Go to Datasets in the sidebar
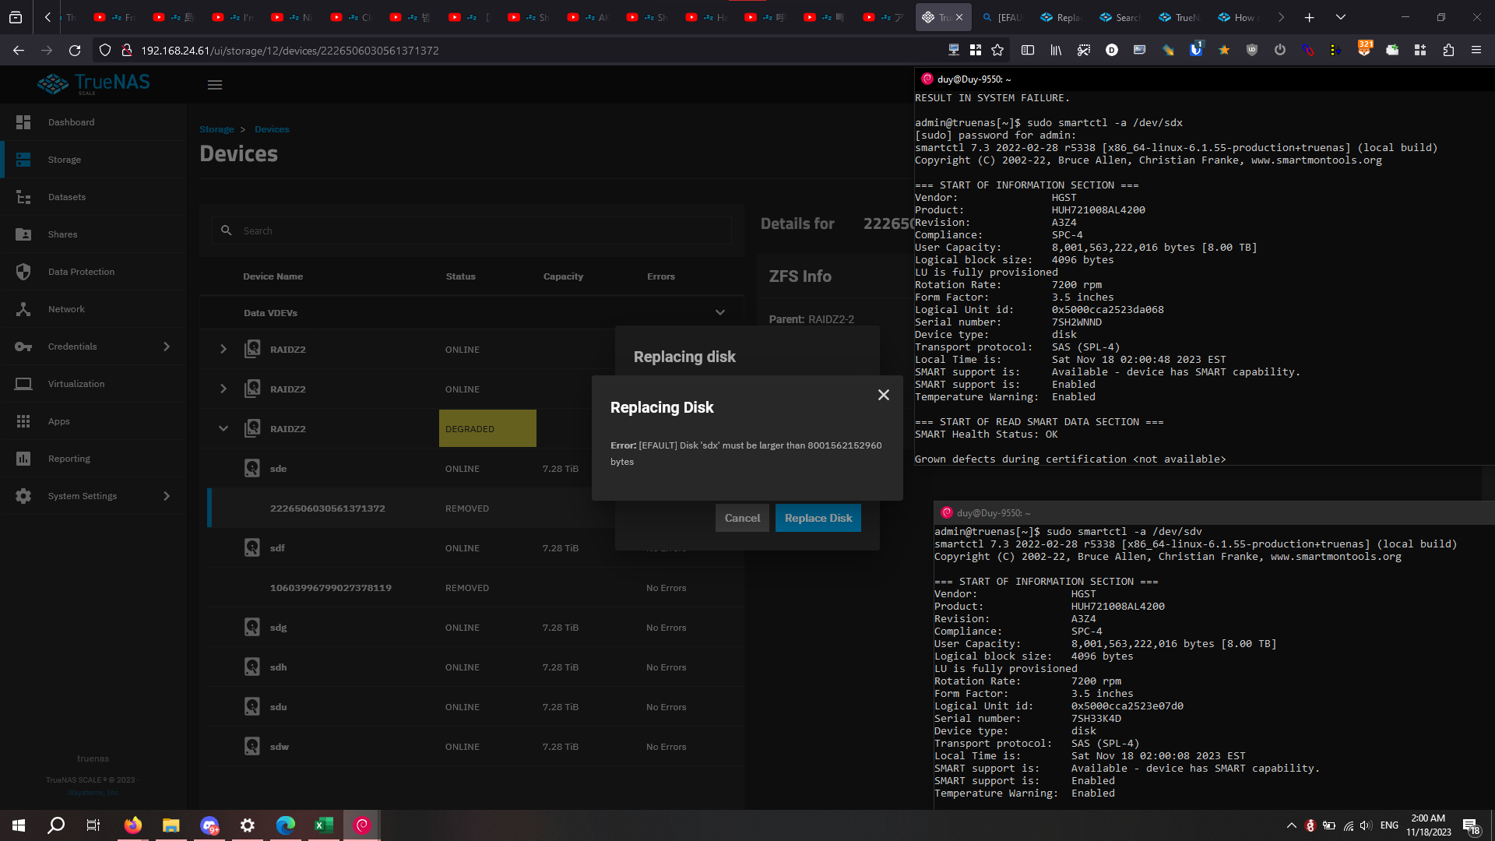 click(x=93, y=197)
